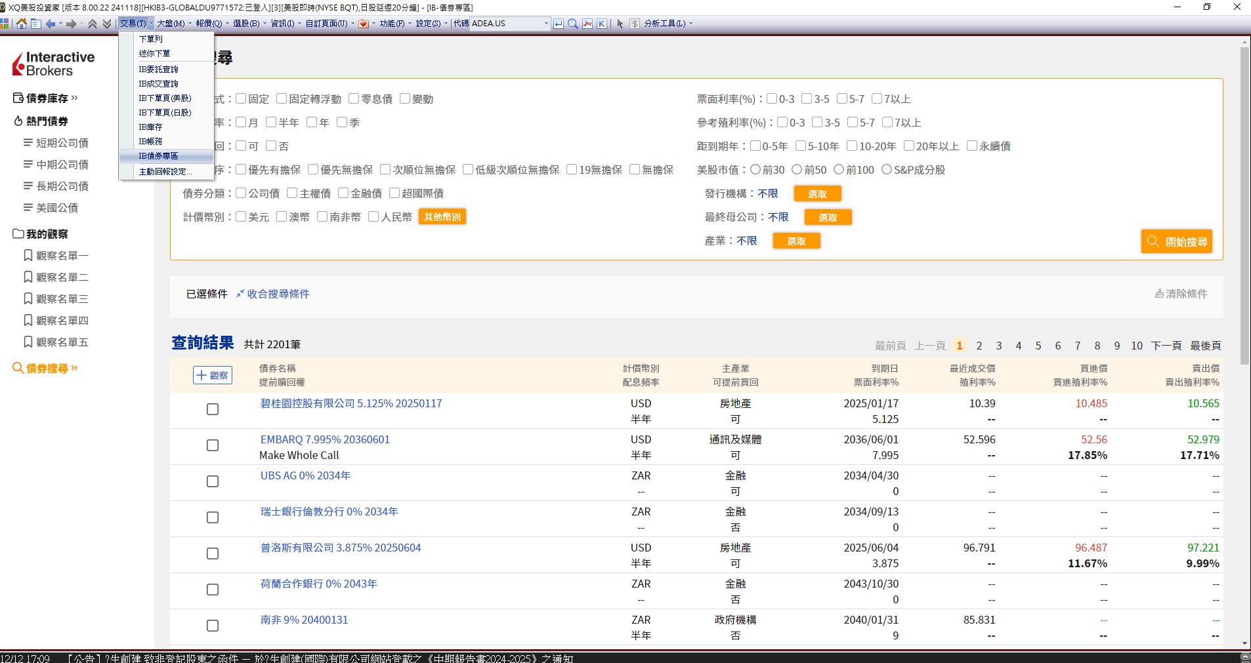
Task: Click 債券搜尋 in the sidebar
Action: pos(45,368)
